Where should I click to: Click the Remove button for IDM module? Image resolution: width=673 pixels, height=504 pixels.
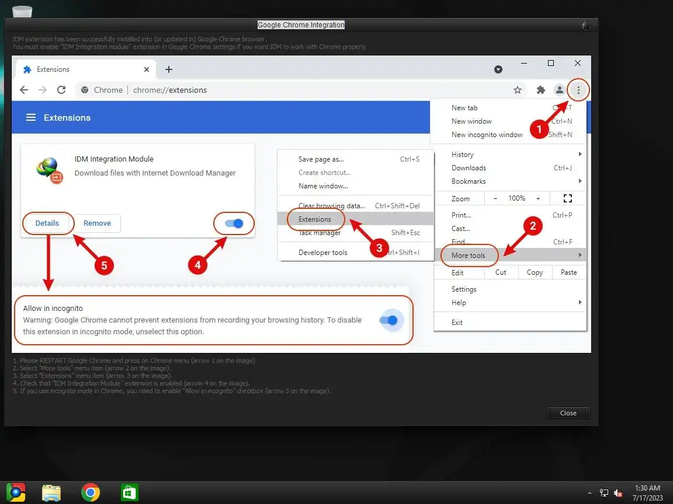coord(97,223)
